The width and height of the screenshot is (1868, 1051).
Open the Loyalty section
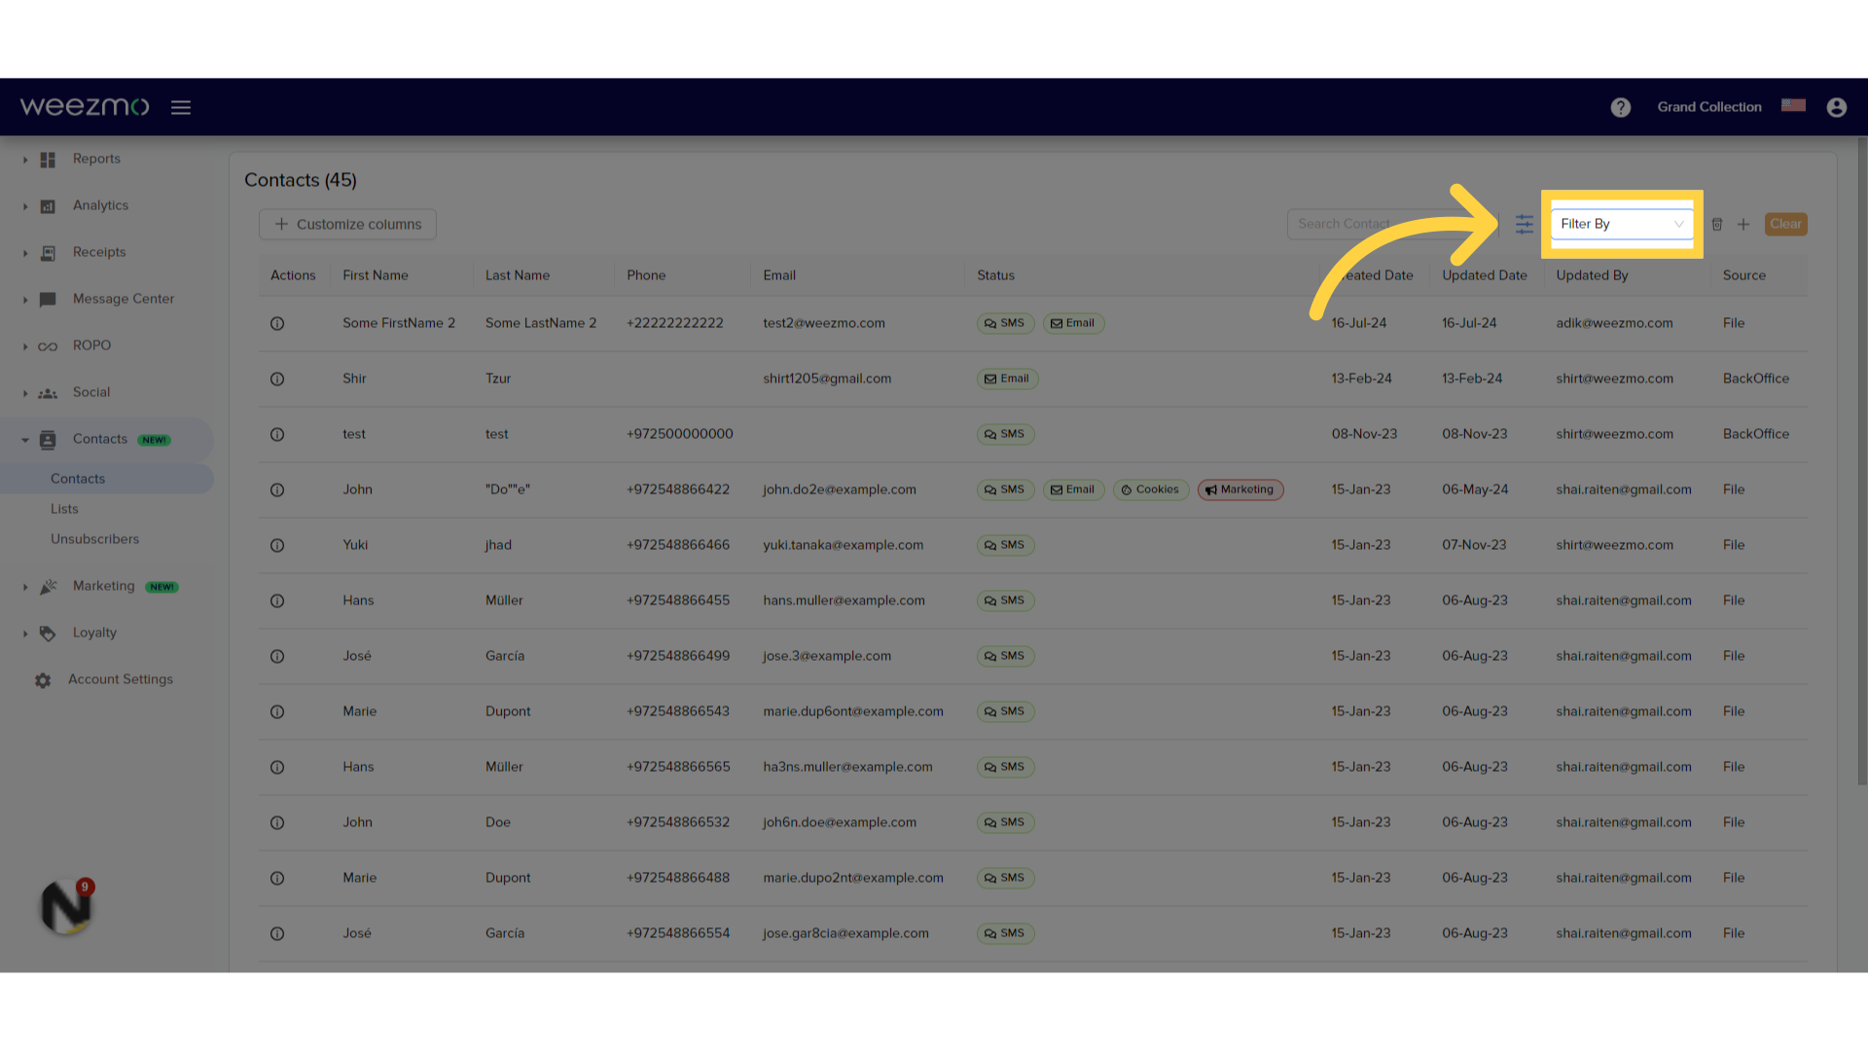pos(95,632)
